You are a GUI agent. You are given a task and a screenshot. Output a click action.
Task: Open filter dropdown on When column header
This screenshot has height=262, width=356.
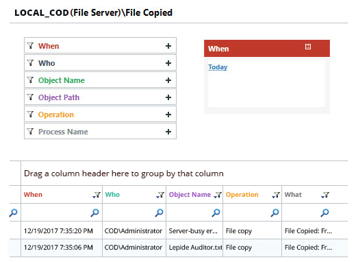(97, 195)
